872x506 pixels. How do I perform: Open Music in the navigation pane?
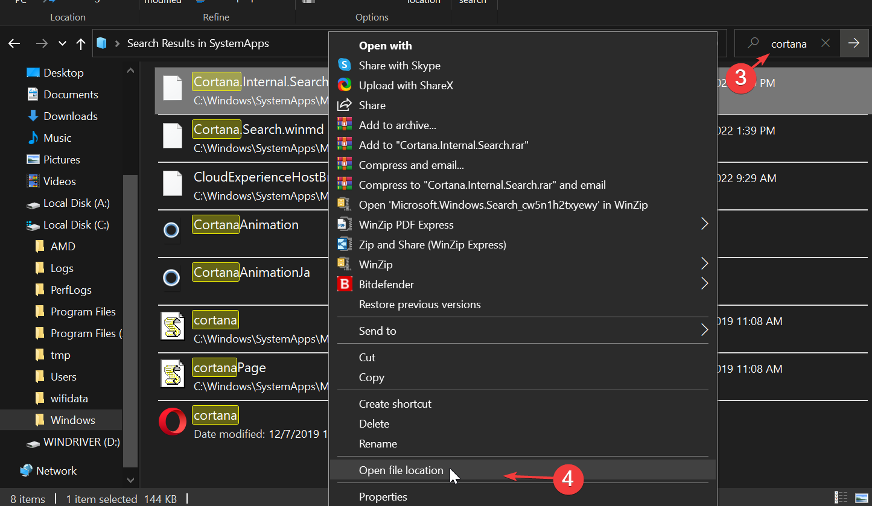[57, 138]
